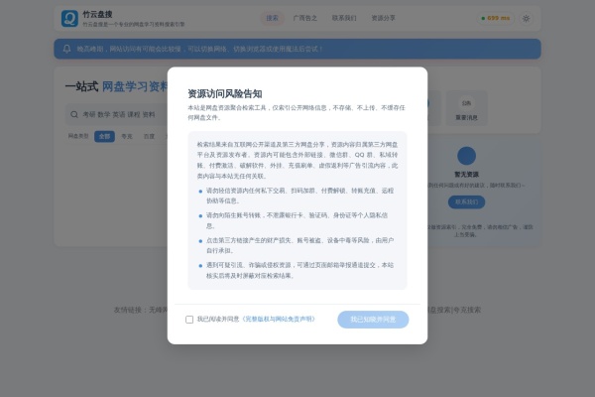
Task: Click the blue circle above 暂无资源
Action: [x=466, y=156]
